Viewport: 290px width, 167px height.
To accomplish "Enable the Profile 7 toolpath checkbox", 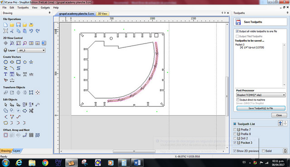I will [235, 129].
